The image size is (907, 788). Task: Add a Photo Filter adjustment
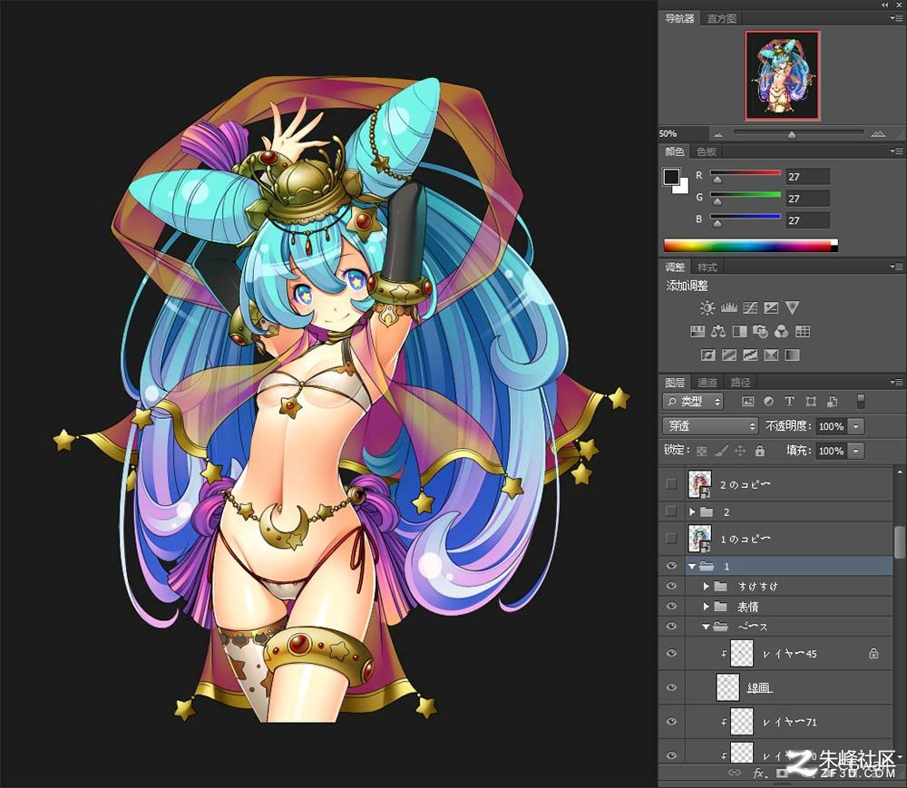pyautogui.click(x=760, y=331)
